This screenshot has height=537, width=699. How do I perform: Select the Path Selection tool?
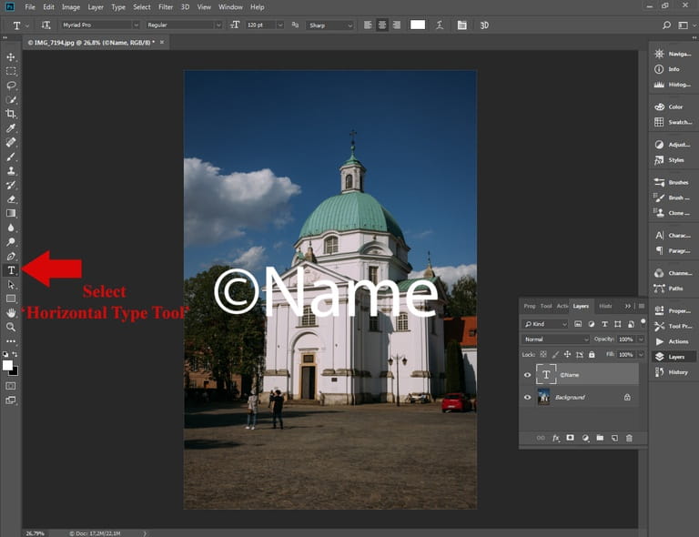click(x=11, y=285)
